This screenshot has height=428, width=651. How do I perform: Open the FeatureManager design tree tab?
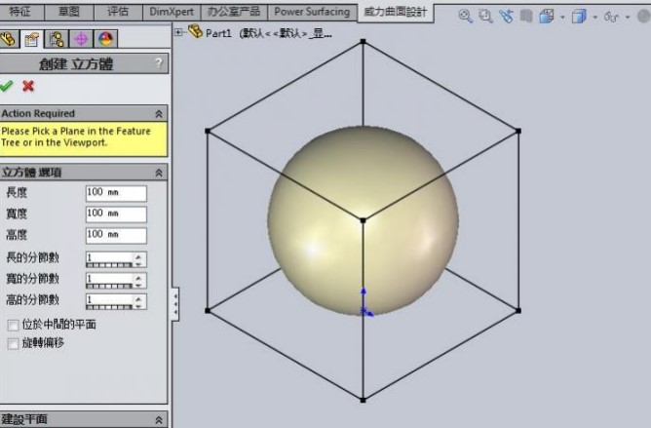click(10, 39)
